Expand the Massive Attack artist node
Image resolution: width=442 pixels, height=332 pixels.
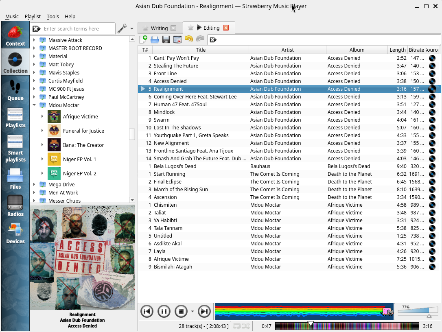(x=34, y=40)
